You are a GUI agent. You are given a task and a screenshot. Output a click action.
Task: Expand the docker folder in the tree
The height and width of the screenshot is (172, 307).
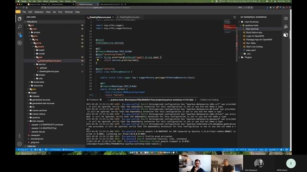(x=37, y=32)
